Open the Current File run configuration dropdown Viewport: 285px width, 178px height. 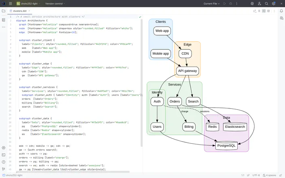click(x=212, y=4)
